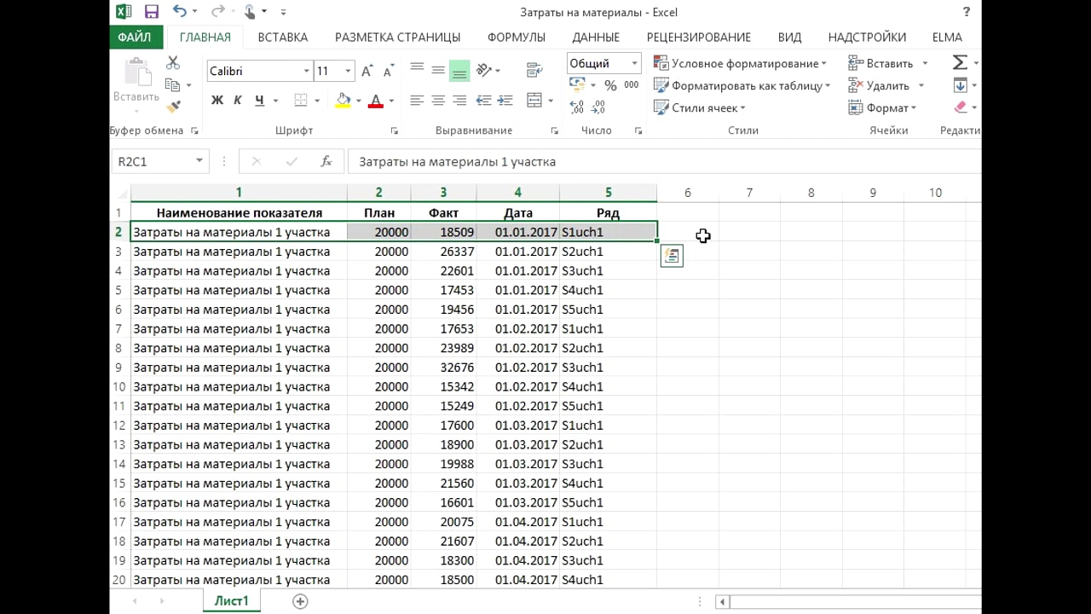Toggle align text right
This screenshot has height=614, width=1091.
(459, 101)
